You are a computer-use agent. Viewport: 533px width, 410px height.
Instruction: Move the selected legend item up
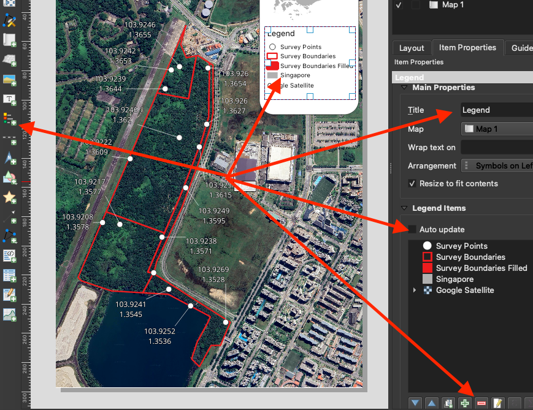[432, 403]
